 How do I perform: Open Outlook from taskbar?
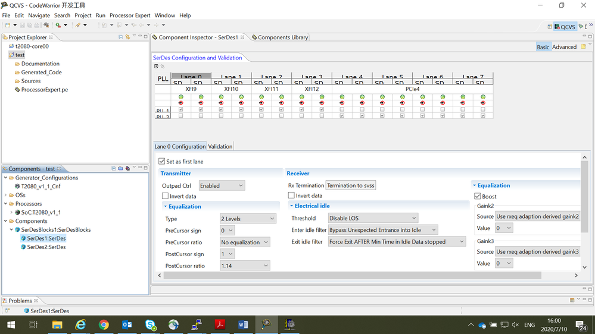127,324
